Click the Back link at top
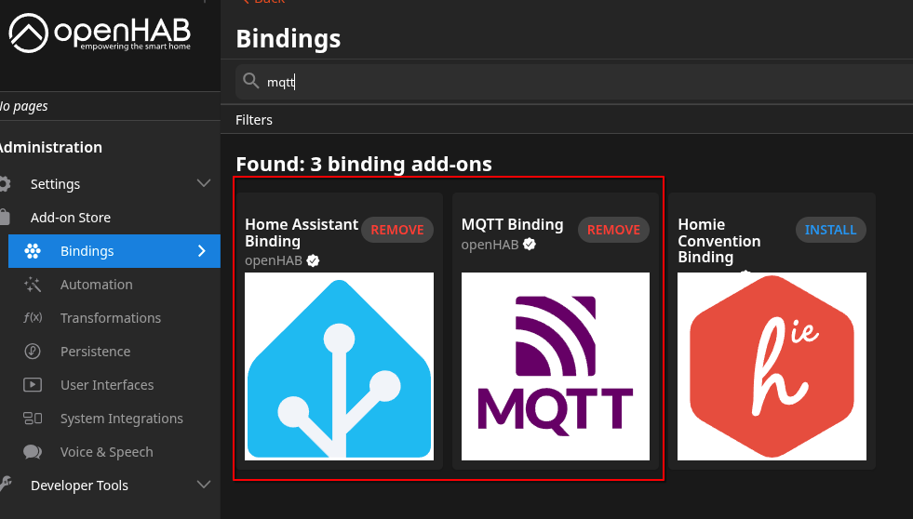The image size is (913, 519). click(263, 2)
